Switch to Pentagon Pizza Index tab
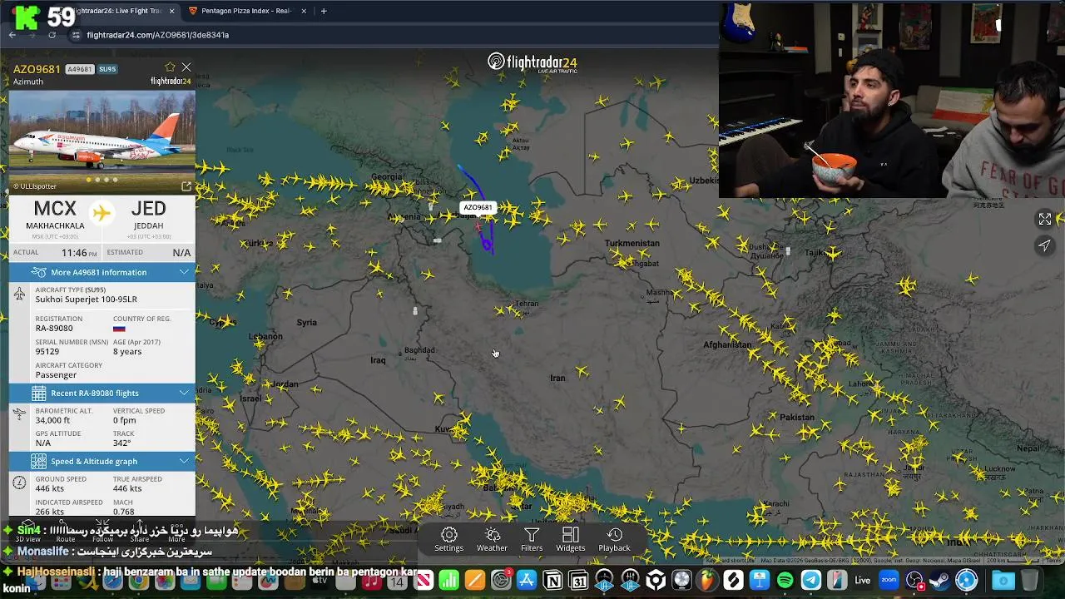 [x=247, y=11]
